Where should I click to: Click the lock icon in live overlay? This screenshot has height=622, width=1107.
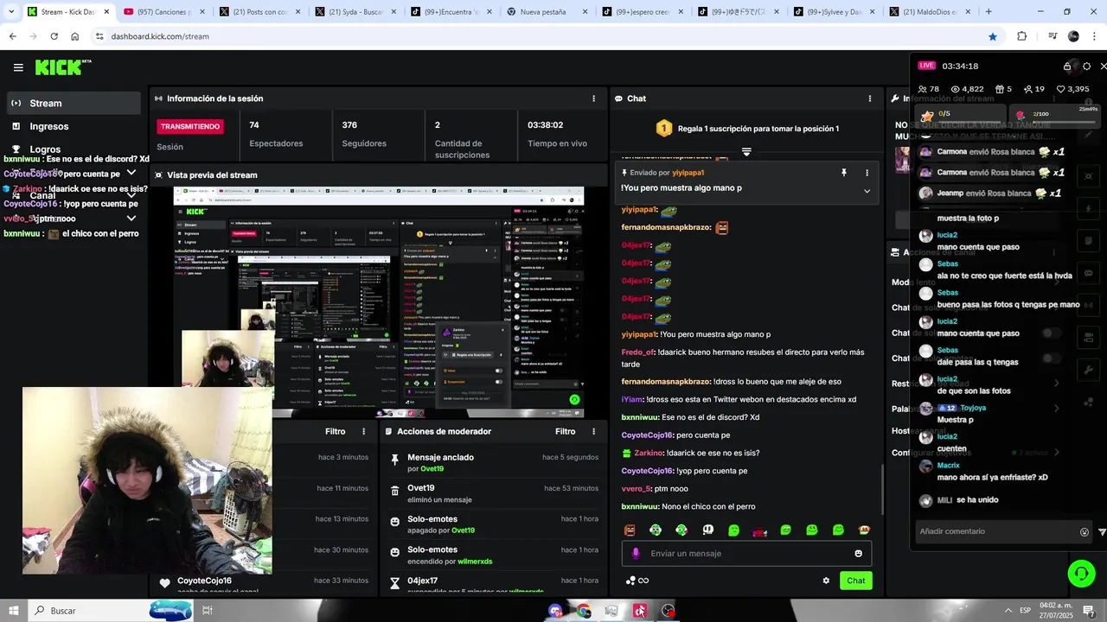pos(1067,67)
